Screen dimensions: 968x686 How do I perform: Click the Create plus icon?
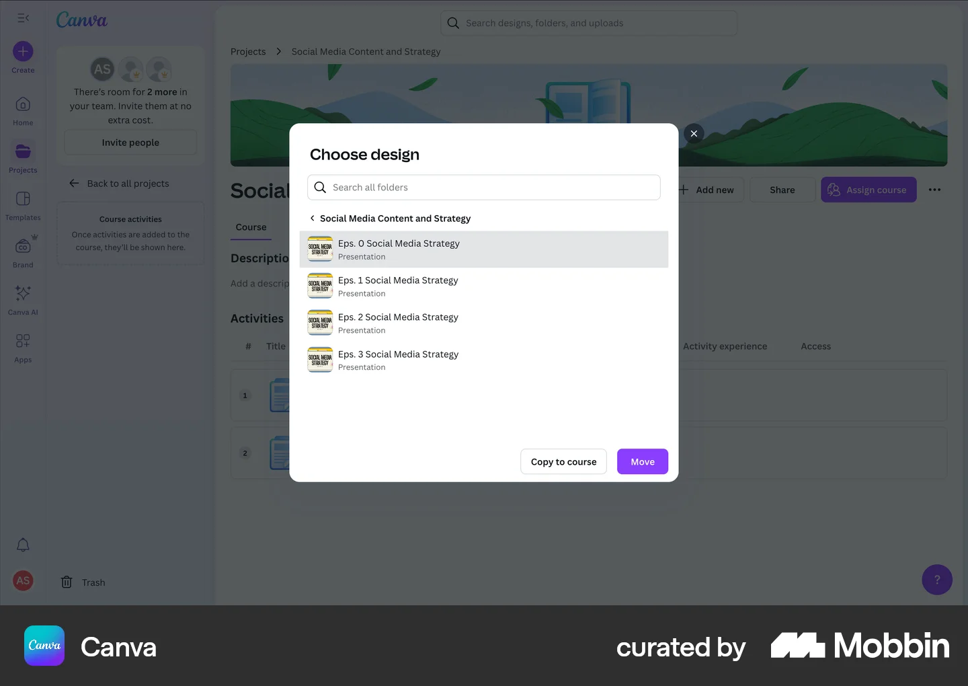click(x=23, y=51)
